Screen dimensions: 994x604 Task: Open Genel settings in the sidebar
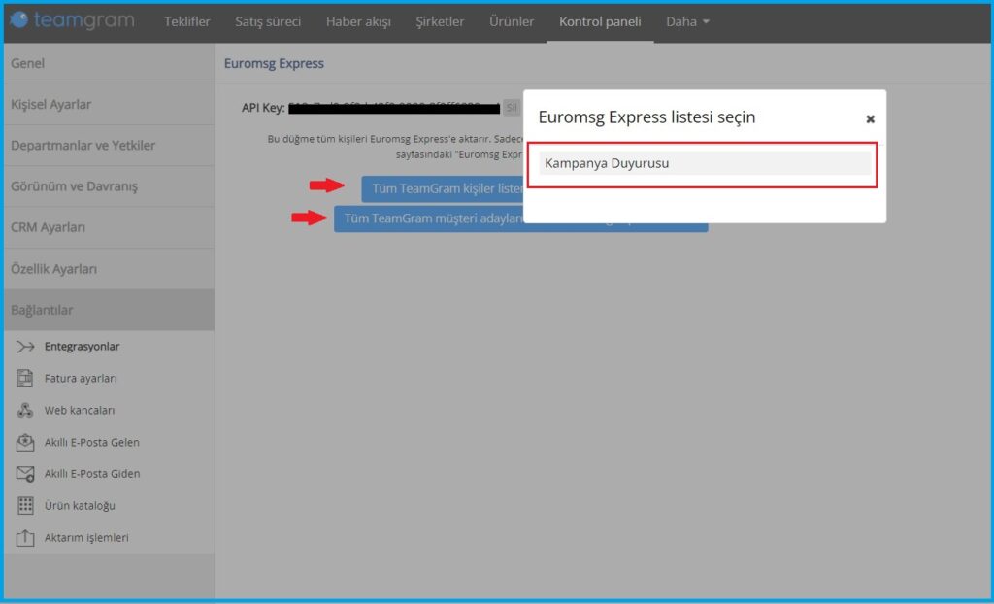(109, 63)
